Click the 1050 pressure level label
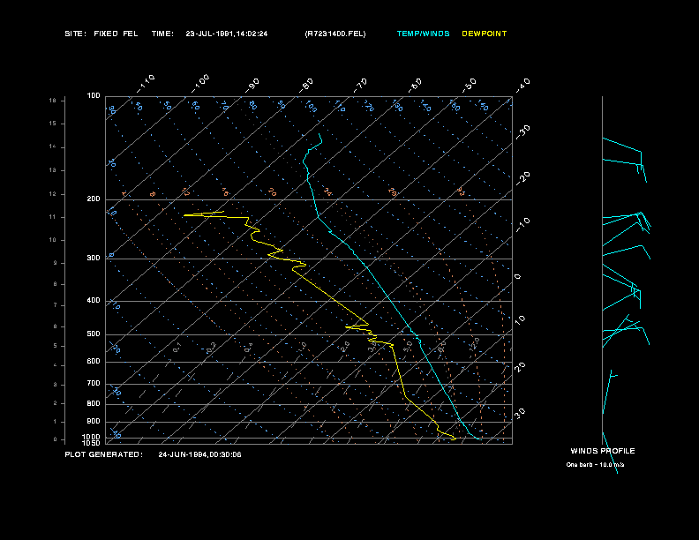The width and height of the screenshot is (699, 540). 92,443
